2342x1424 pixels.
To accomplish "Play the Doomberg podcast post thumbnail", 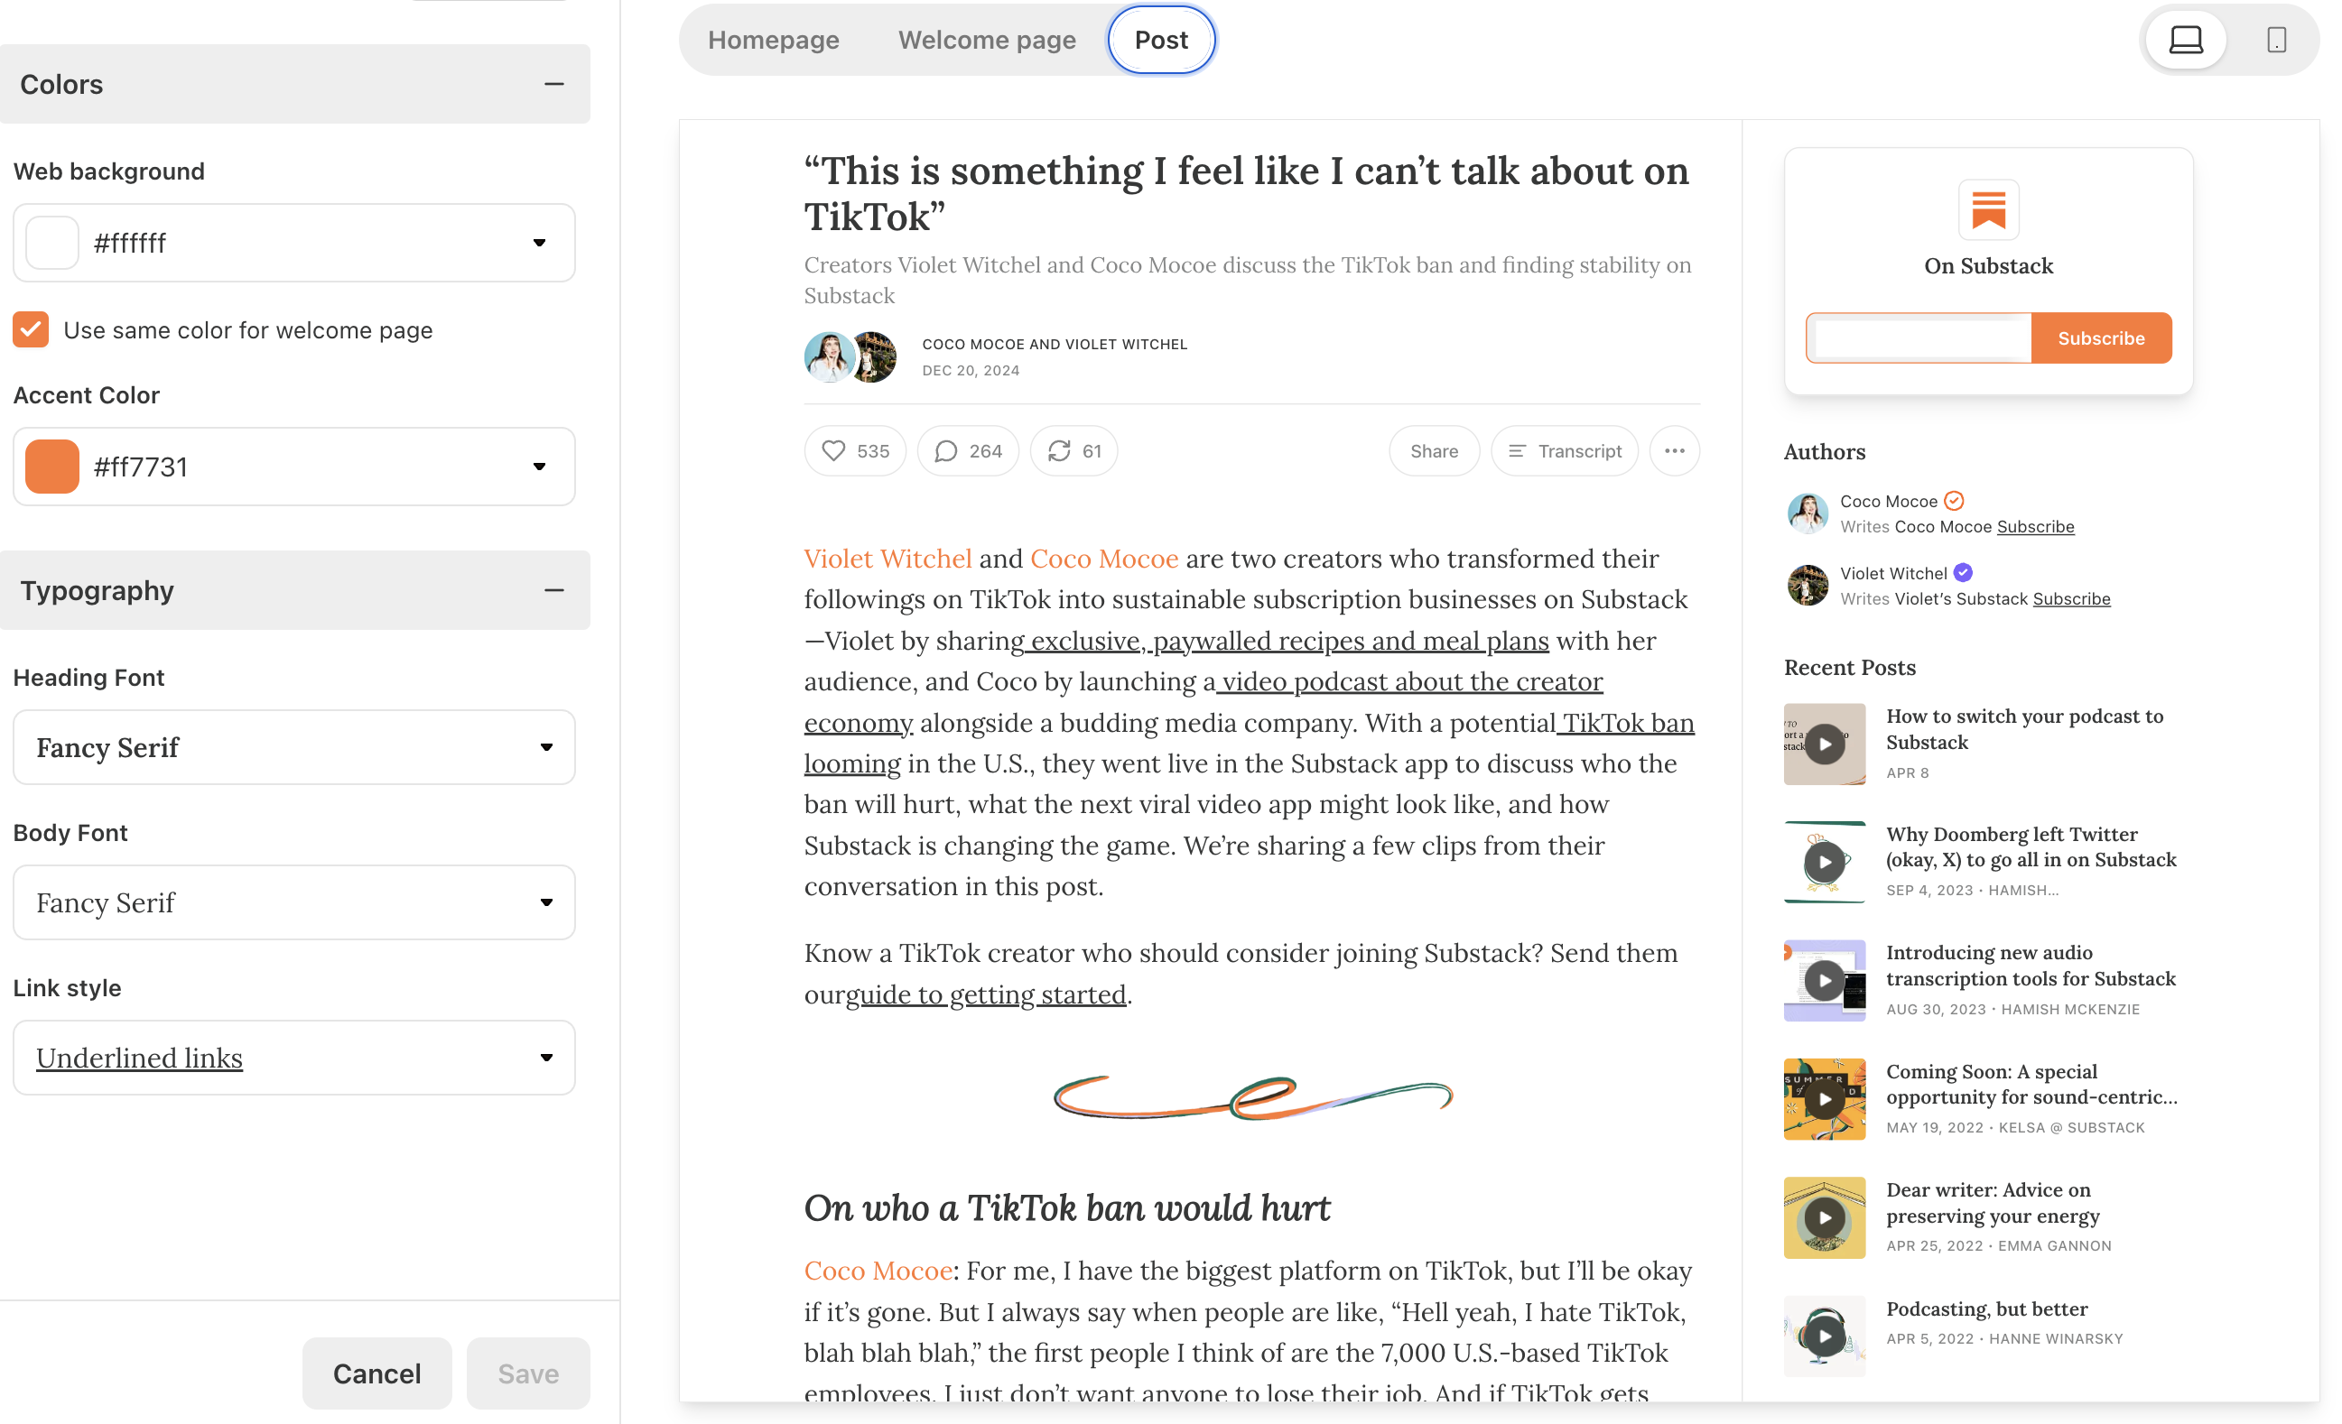I will pyautogui.click(x=1823, y=862).
